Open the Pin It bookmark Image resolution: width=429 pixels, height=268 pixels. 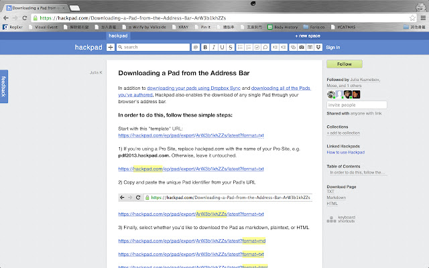point(202,27)
